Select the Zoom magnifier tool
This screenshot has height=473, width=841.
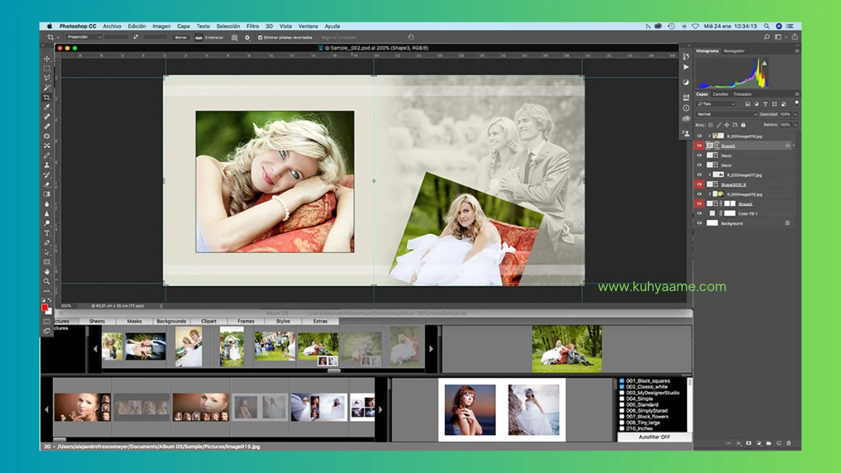point(47,281)
